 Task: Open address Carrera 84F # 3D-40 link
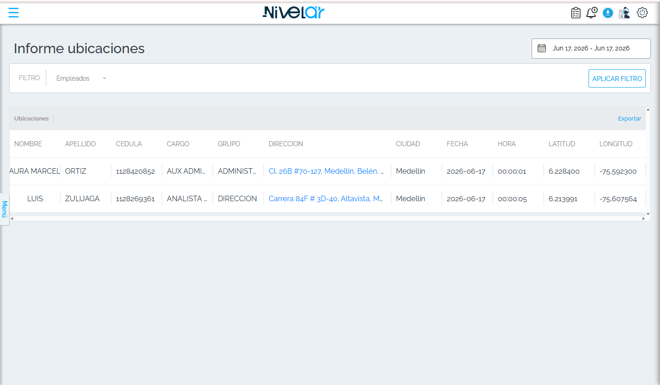(326, 199)
